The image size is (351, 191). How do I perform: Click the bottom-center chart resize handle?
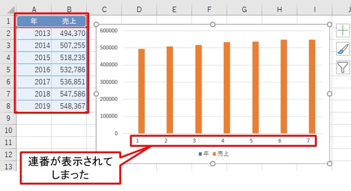[213, 163]
